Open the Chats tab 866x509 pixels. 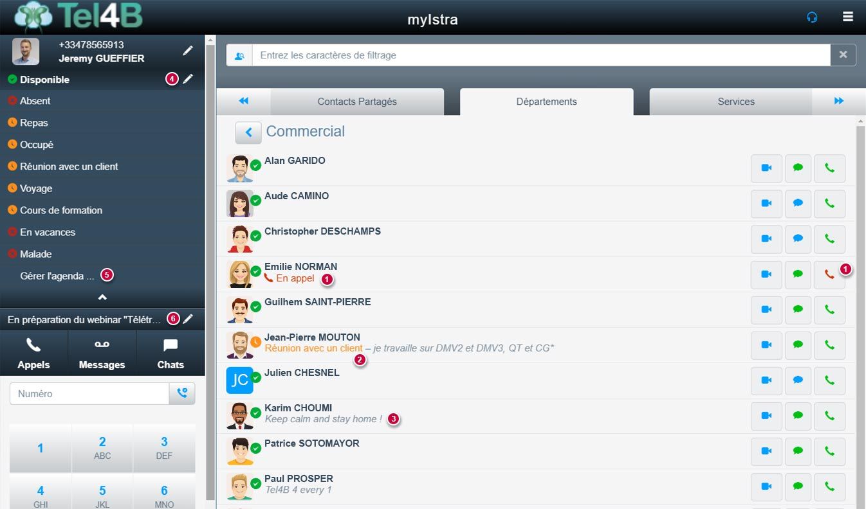pos(170,353)
